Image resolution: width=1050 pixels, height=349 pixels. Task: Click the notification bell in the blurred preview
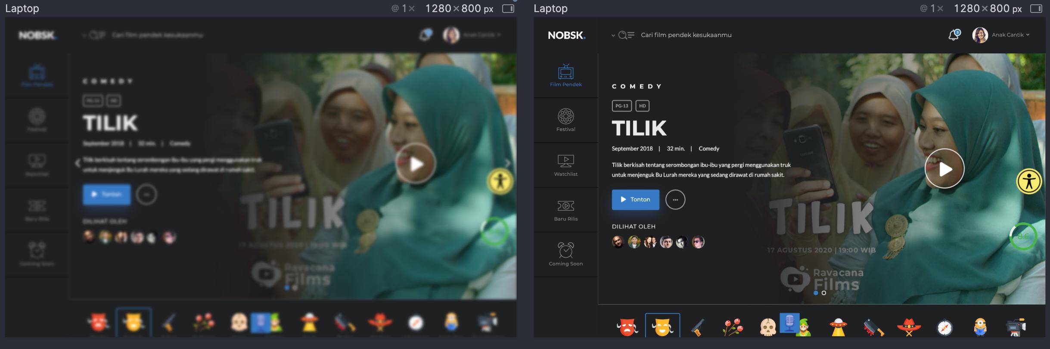point(426,35)
